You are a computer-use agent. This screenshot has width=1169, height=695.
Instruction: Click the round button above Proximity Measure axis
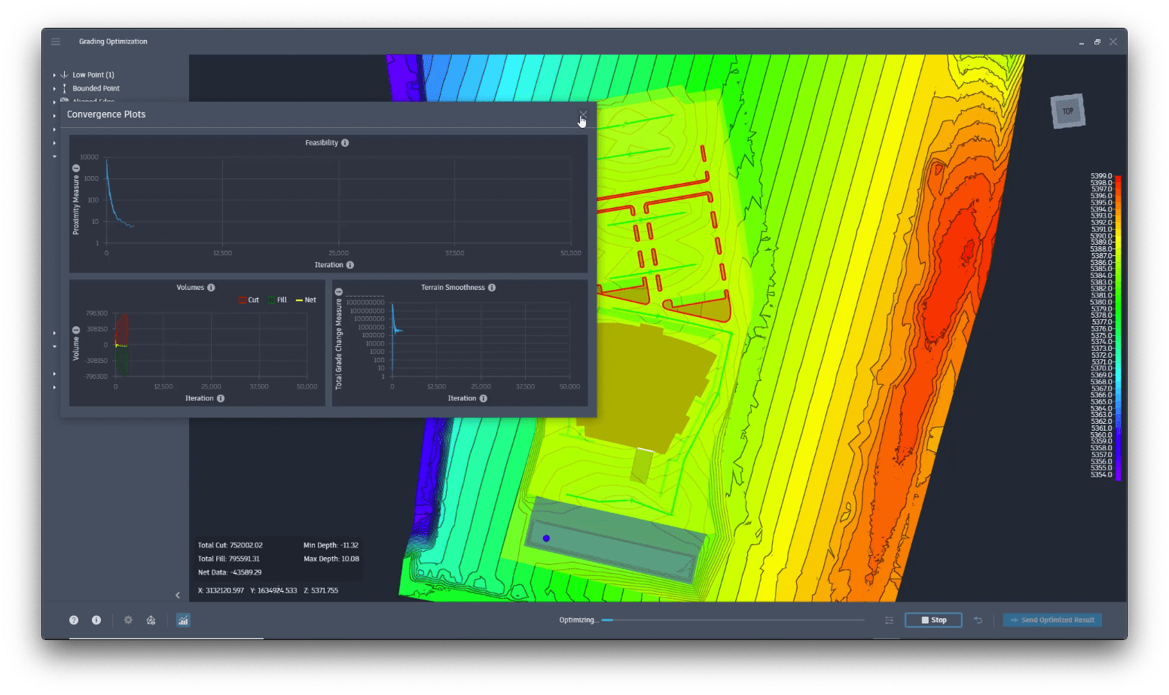click(x=76, y=169)
